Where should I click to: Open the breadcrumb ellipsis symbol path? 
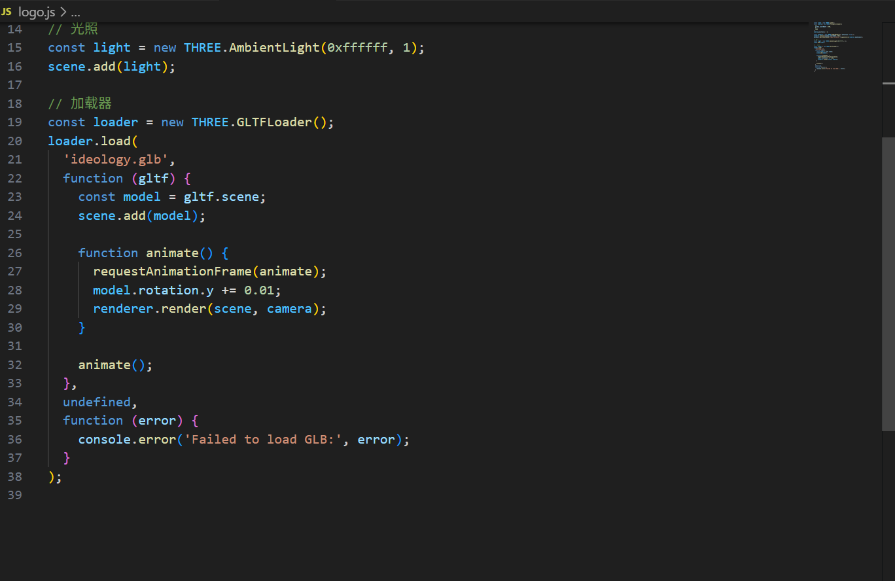pos(75,12)
